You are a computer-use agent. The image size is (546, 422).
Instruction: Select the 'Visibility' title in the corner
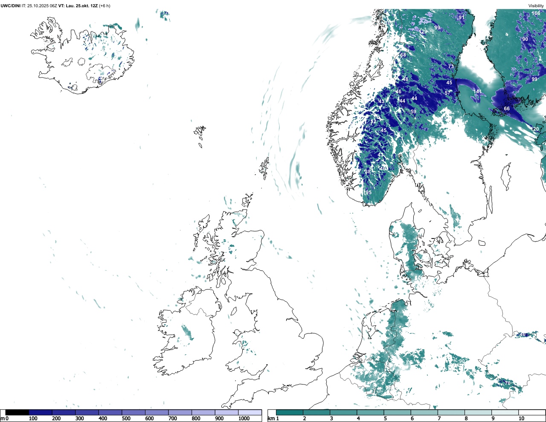tap(536, 6)
